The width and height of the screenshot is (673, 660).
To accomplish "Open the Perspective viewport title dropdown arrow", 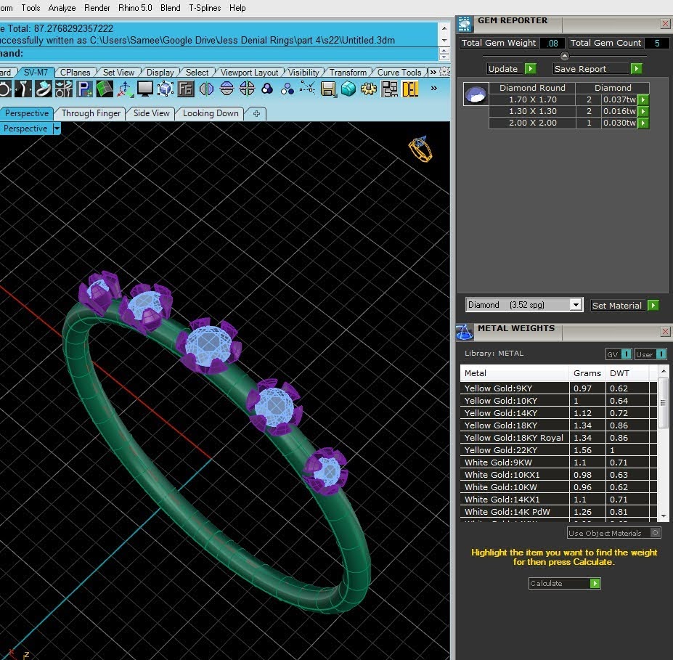I will 57,129.
